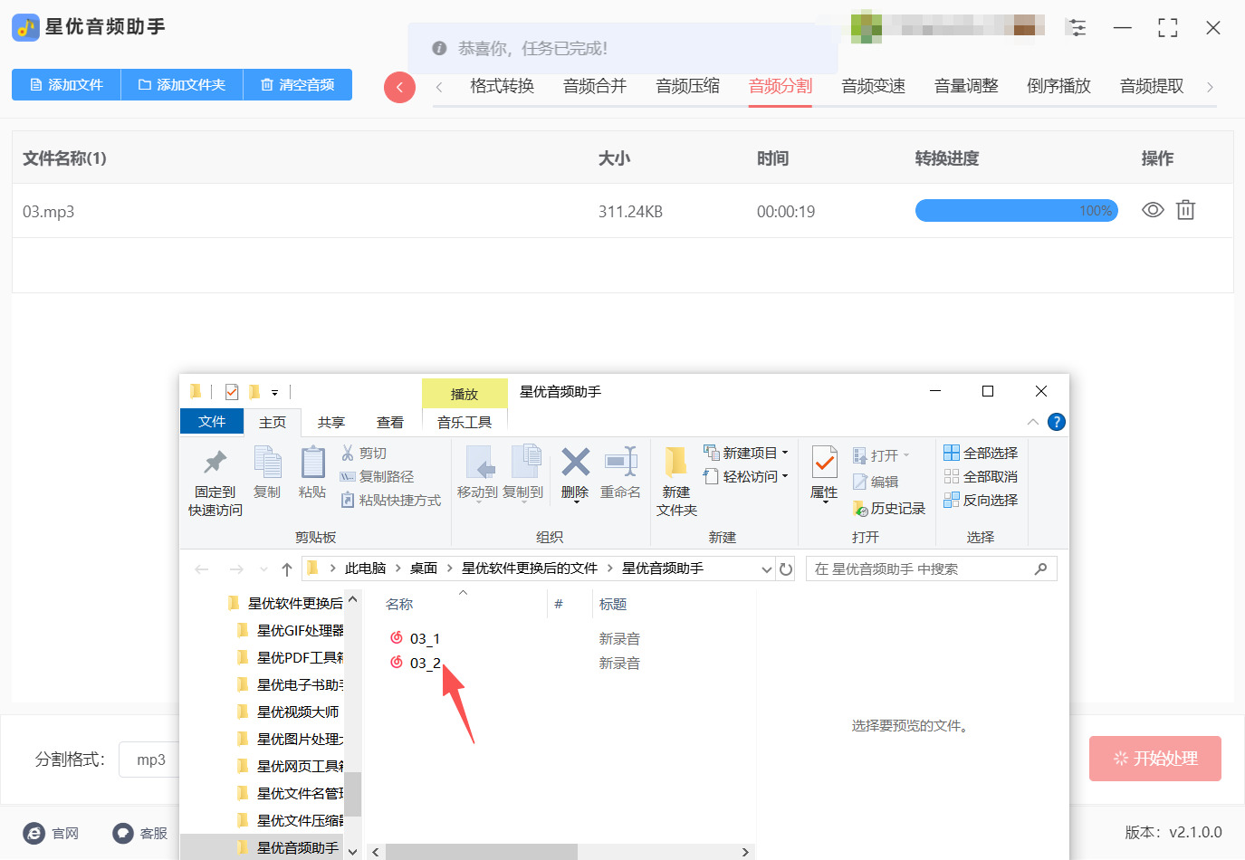
Task: Preview 03.mp3 with the eye icon
Action: point(1152,209)
